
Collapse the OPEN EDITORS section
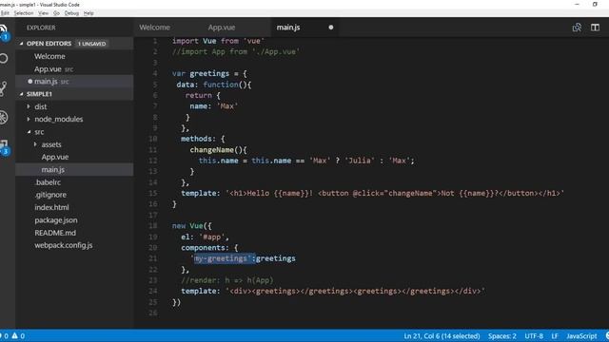pos(21,44)
